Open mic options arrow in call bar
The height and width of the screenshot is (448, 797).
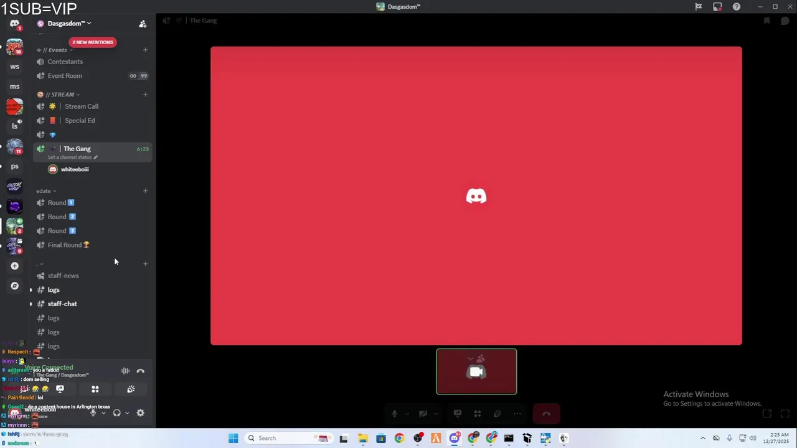click(x=407, y=414)
